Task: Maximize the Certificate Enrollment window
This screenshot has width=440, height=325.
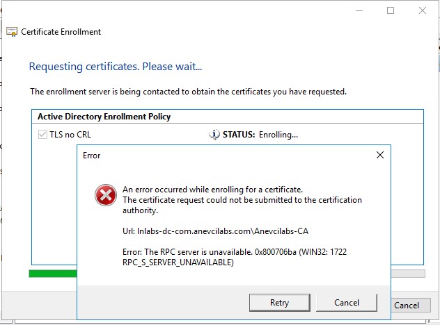Action: [391, 10]
